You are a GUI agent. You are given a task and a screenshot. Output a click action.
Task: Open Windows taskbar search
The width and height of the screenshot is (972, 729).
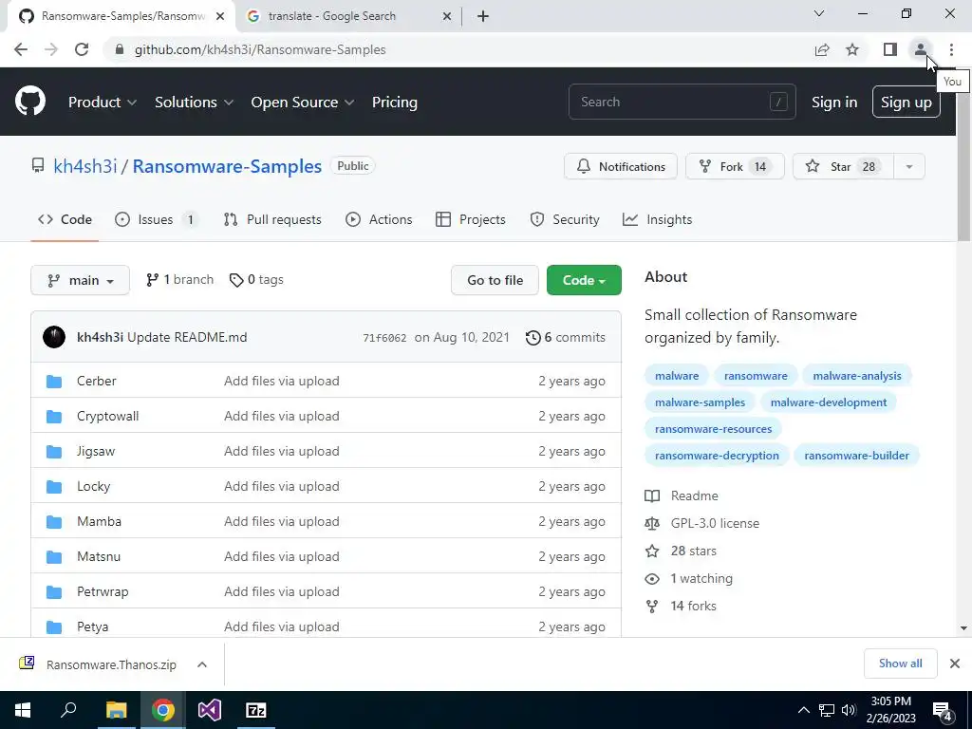(x=68, y=710)
